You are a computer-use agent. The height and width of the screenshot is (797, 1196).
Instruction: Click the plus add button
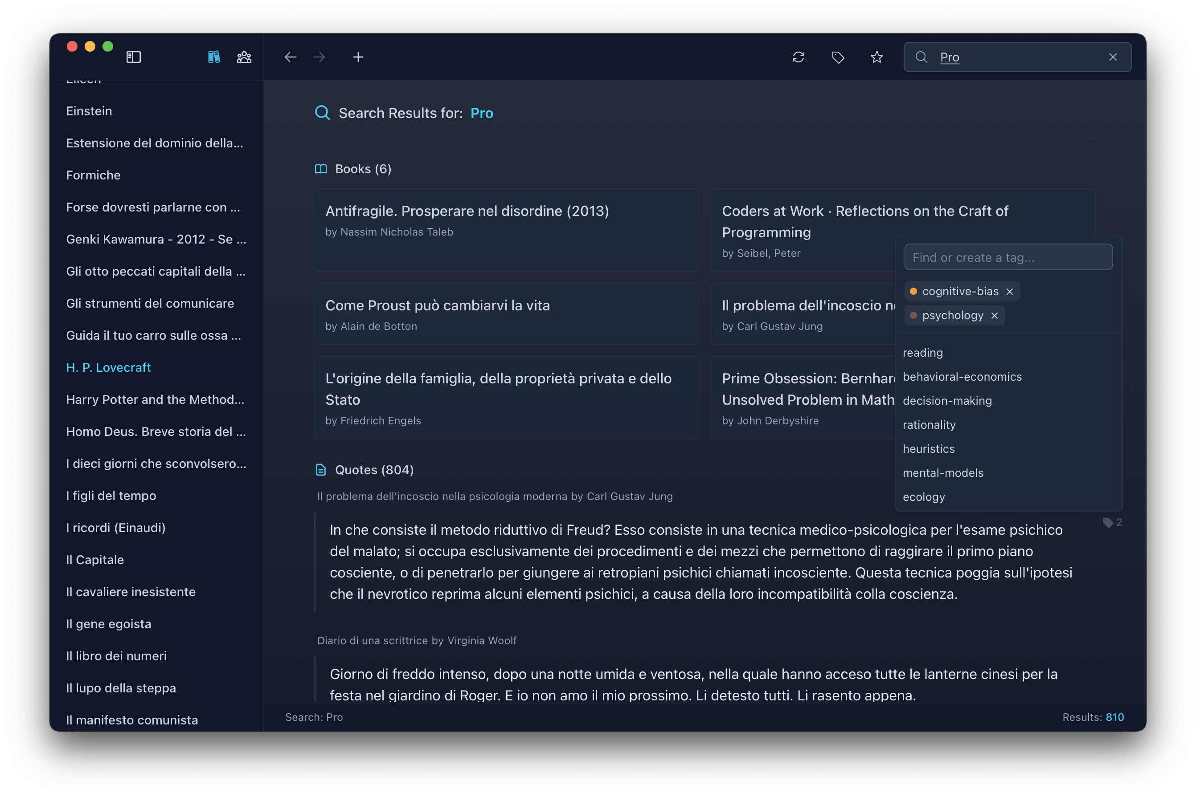coord(358,57)
